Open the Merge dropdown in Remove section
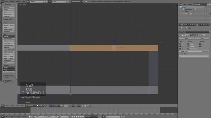 pos(9,70)
